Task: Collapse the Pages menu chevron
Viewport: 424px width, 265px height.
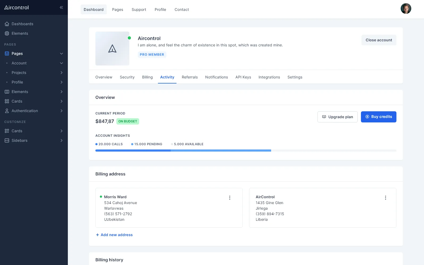Action: (61, 54)
